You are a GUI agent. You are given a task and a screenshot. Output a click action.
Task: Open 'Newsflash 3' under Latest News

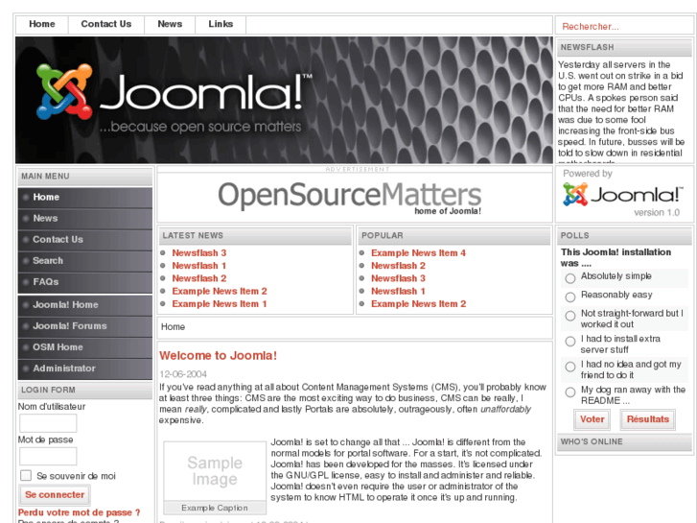(x=199, y=252)
